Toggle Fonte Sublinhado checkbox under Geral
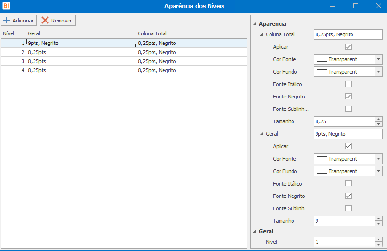The width and height of the screenshot is (387, 251). click(349, 208)
